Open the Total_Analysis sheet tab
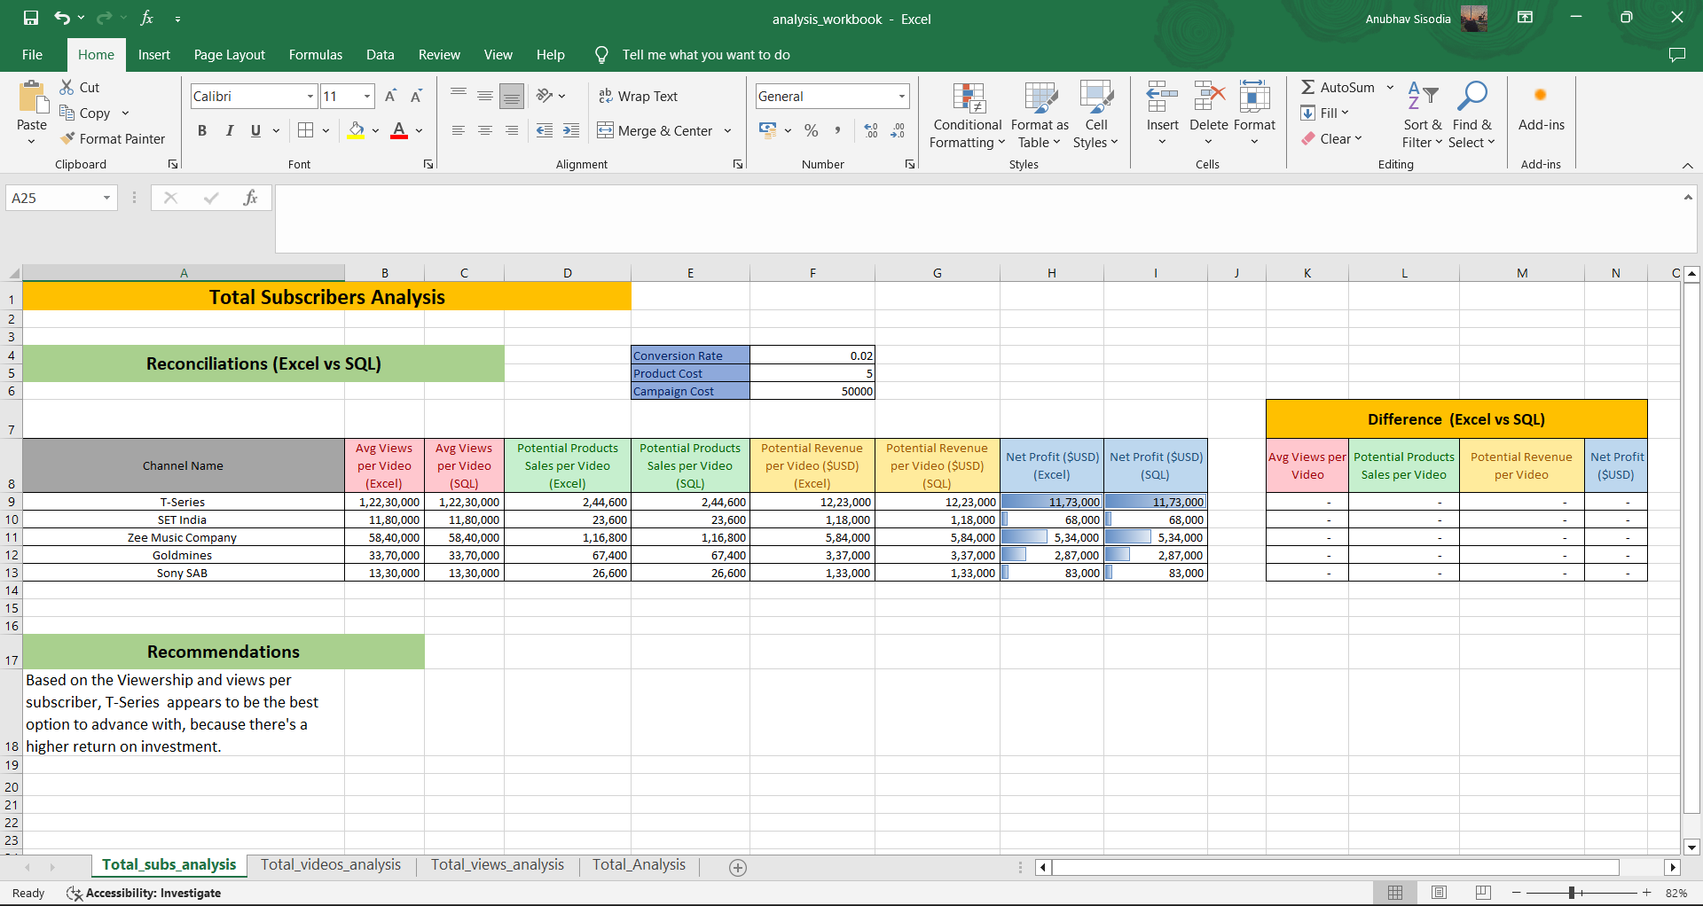 tap(640, 865)
